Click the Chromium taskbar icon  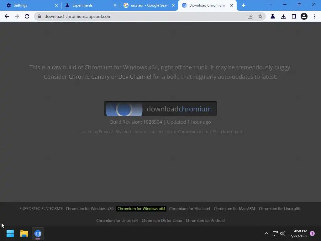coord(38,233)
